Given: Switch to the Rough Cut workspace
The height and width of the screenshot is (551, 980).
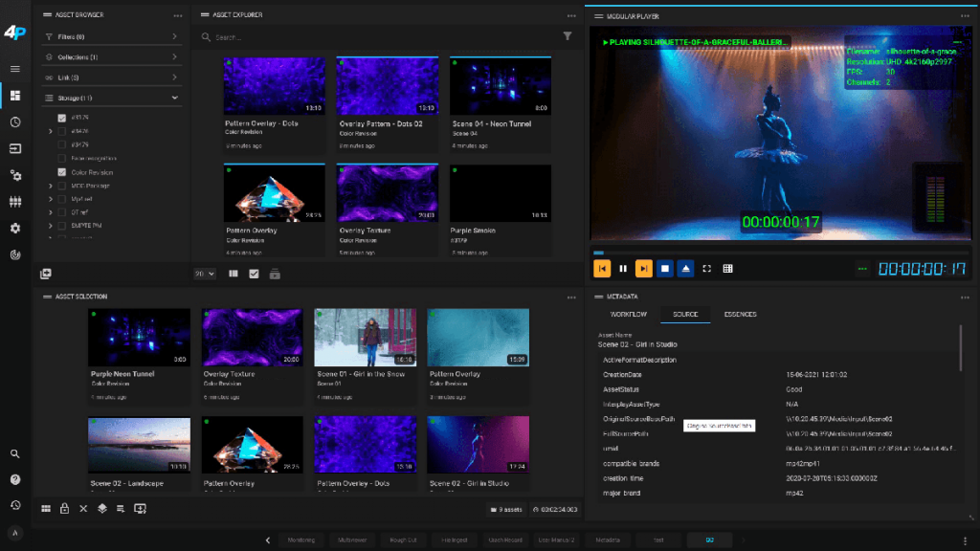Looking at the screenshot, I should 400,540.
